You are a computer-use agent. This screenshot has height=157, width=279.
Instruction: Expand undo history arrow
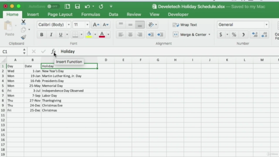93,7
